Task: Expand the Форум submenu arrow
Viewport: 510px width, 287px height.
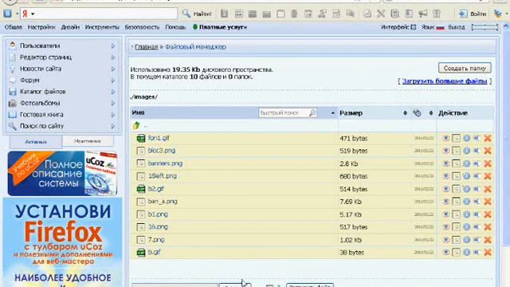Action: pos(112,81)
